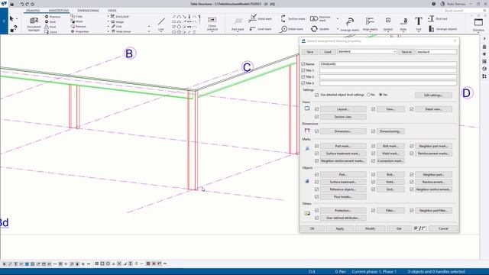Click the Apply button

339,228
